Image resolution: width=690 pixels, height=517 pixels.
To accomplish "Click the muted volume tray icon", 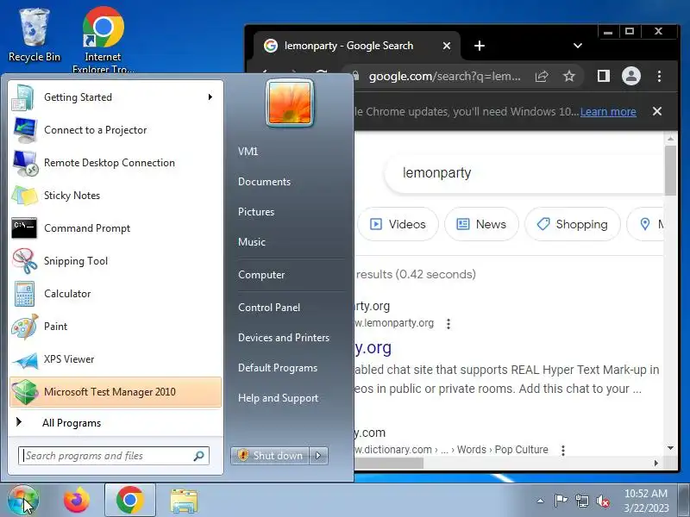I will [x=603, y=501].
